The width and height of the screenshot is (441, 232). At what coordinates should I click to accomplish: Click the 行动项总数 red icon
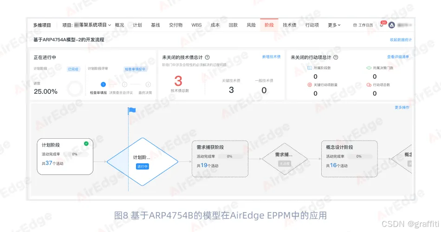369,84
